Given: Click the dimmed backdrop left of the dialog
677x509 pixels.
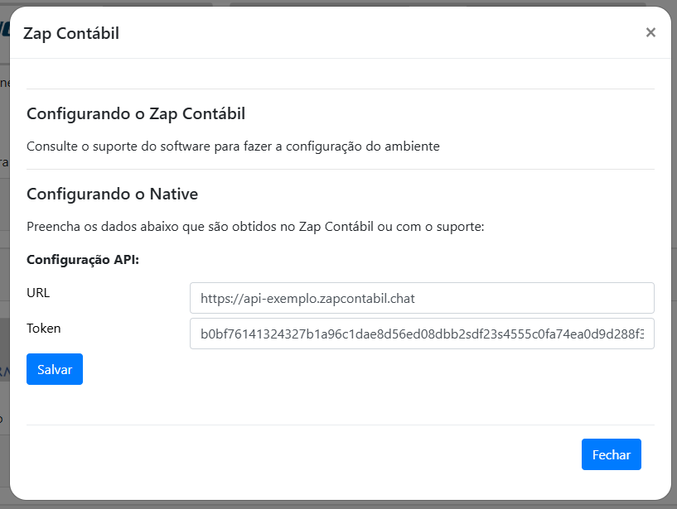Looking at the screenshot, I should [x=4, y=248].
